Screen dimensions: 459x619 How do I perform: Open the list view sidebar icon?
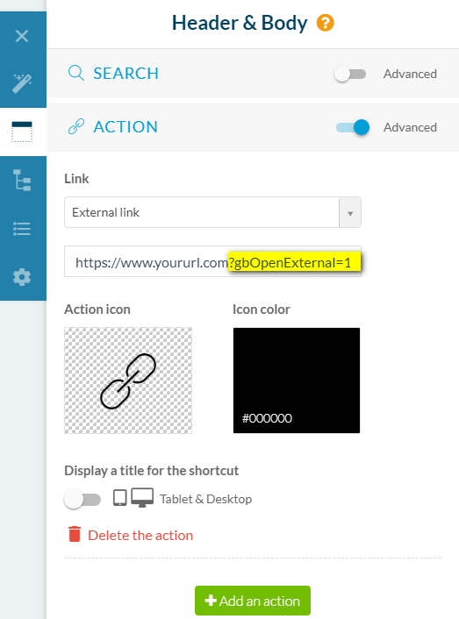point(22,229)
